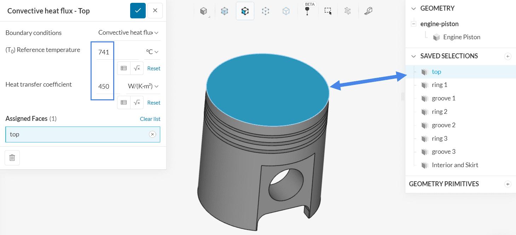This screenshot has width=516, height=235.
Task: Activate face selection mode
Action: click(x=245, y=11)
